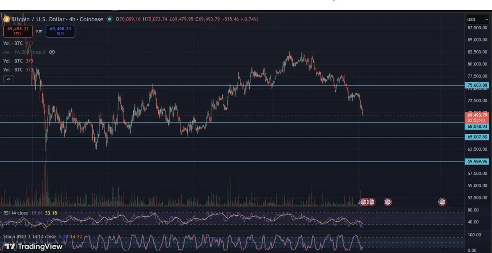
Task: Click the 77,500.00 price axis label
Action: pyautogui.click(x=478, y=77)
